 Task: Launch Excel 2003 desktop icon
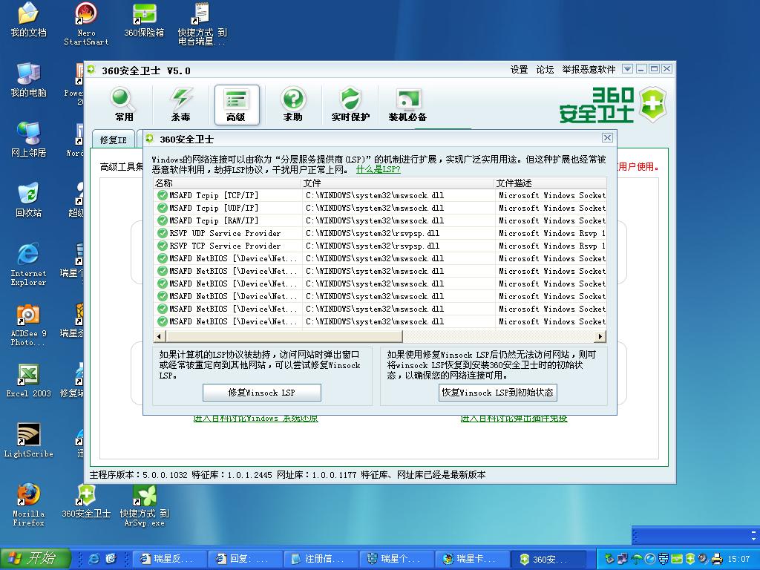tap(29, 381)
